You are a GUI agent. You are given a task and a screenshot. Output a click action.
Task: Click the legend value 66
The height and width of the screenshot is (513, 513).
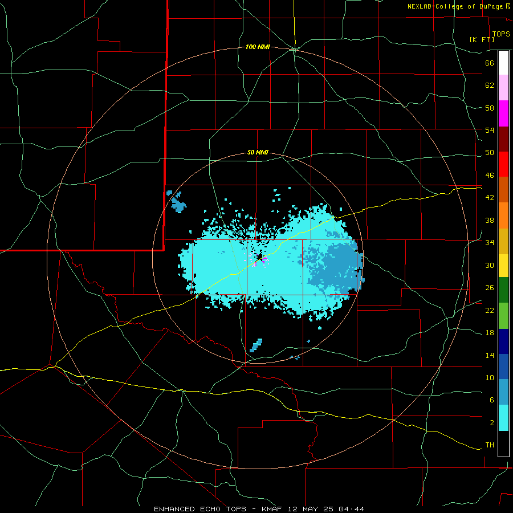(490, 63)
